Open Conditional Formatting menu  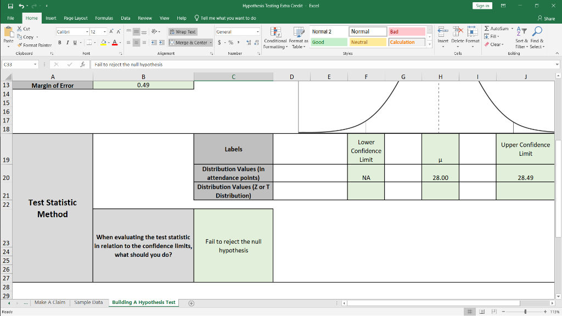click(275, 38)
